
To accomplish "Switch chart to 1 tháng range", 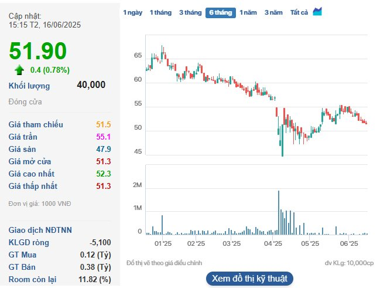I will coord(160,12).
